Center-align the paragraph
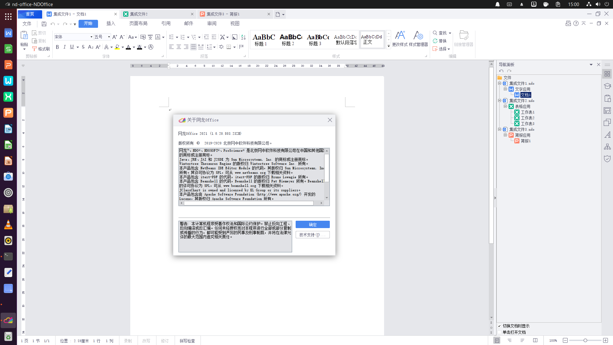Image resolution: width=613 pixels, height=345 pixels. [179, 47]
